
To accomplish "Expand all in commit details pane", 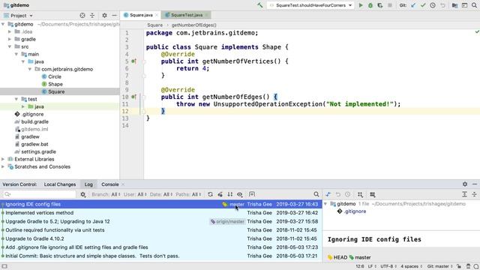I will click(465, 194).
